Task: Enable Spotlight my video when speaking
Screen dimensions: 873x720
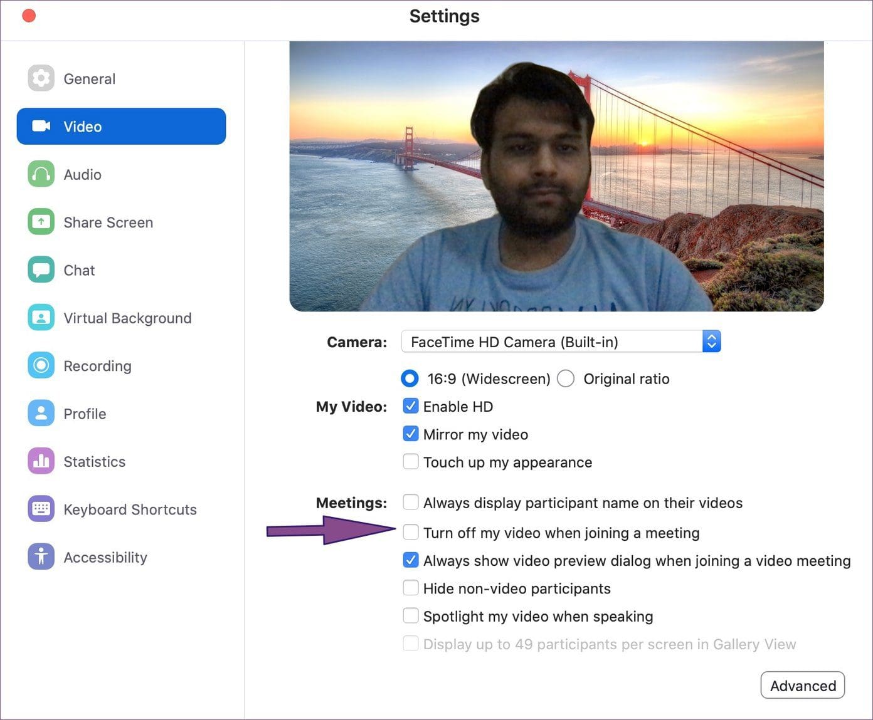Action: click(x=411, y=615)
